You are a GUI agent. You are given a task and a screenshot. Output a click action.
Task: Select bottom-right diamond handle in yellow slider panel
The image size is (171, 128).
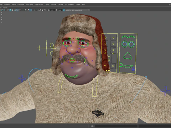click(x=113, y=66)
